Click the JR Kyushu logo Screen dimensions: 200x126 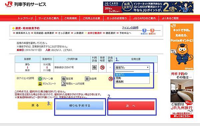[x=9, y=4]
